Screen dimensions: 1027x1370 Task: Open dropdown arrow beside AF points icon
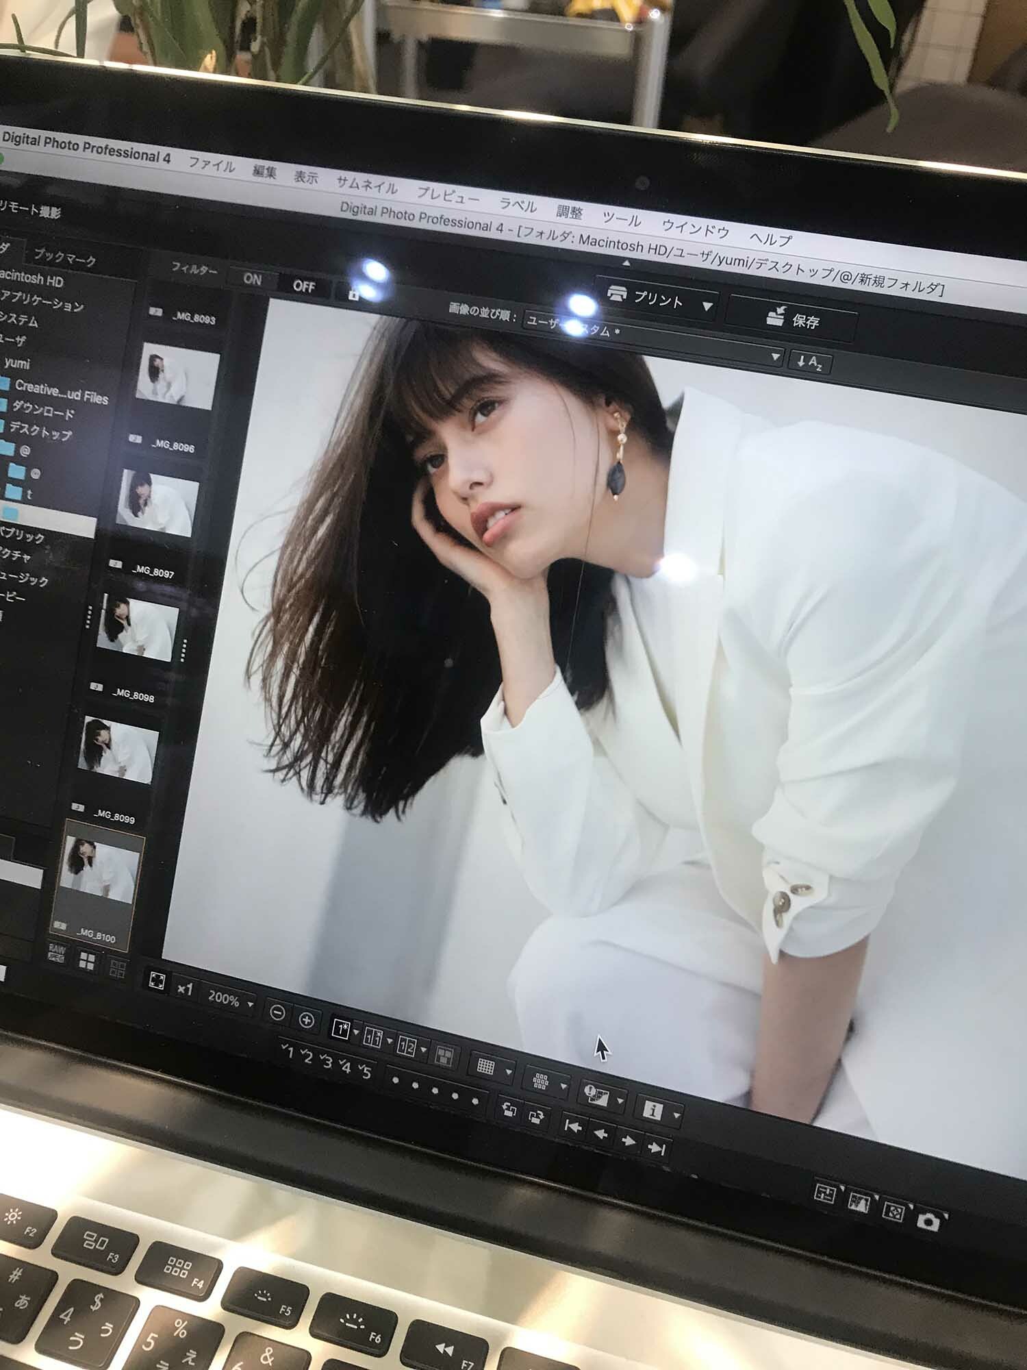pyautogui.click(x=563, y=1086)
